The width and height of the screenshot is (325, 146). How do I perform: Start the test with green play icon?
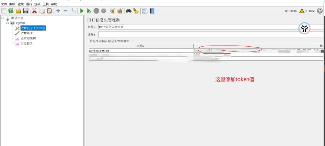click(82, 11)
